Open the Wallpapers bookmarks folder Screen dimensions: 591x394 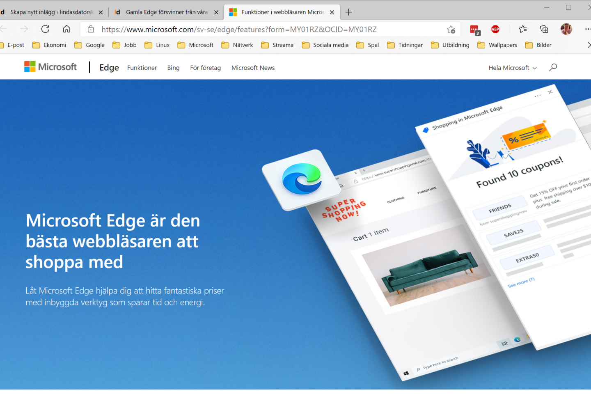pyautogui.click(x=497, y=45)
